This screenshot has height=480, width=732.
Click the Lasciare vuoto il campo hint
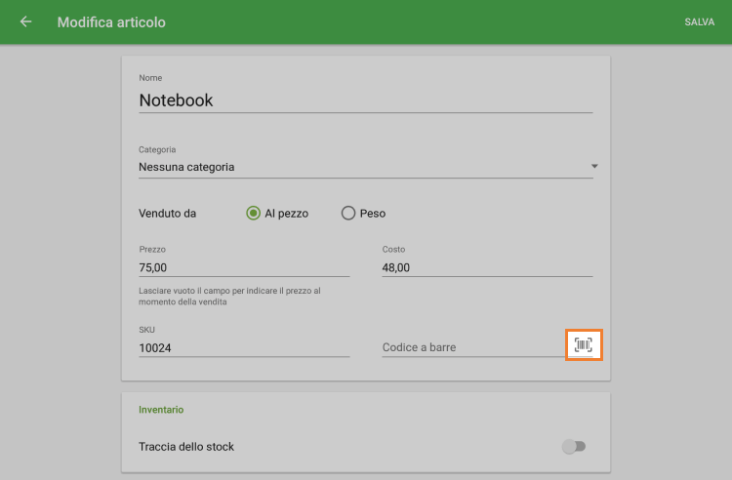click(229, 297)
